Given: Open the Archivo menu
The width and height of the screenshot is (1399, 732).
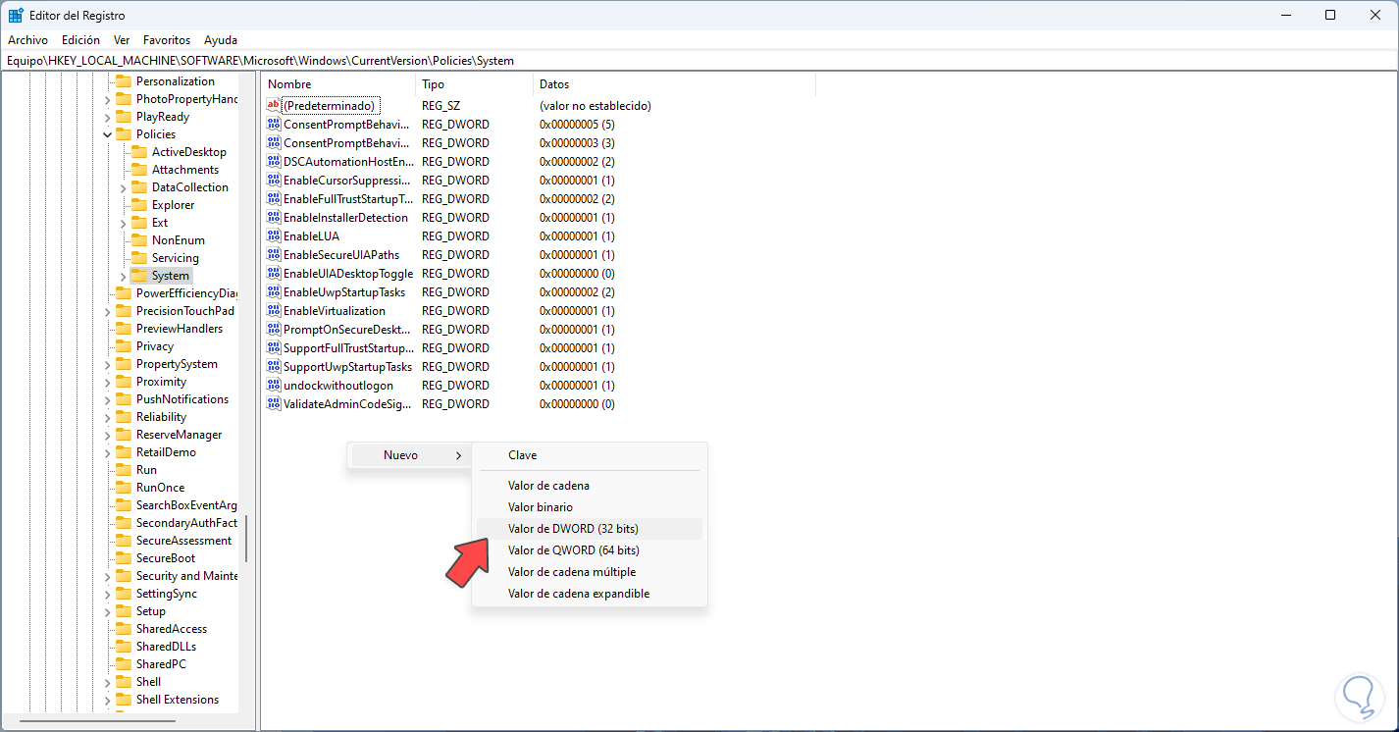Looking at the screenshot, I should [27, 40].
